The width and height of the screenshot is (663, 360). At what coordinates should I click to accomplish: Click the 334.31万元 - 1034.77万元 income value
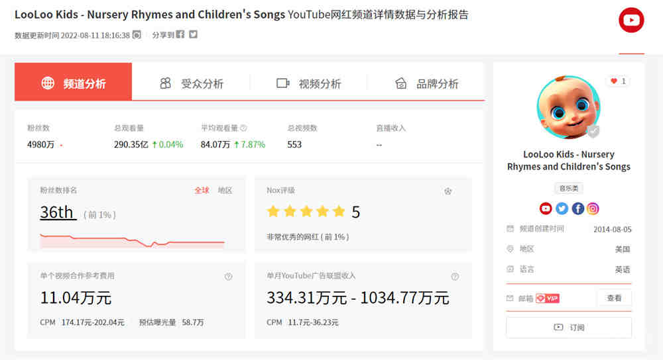click(358, 298)
